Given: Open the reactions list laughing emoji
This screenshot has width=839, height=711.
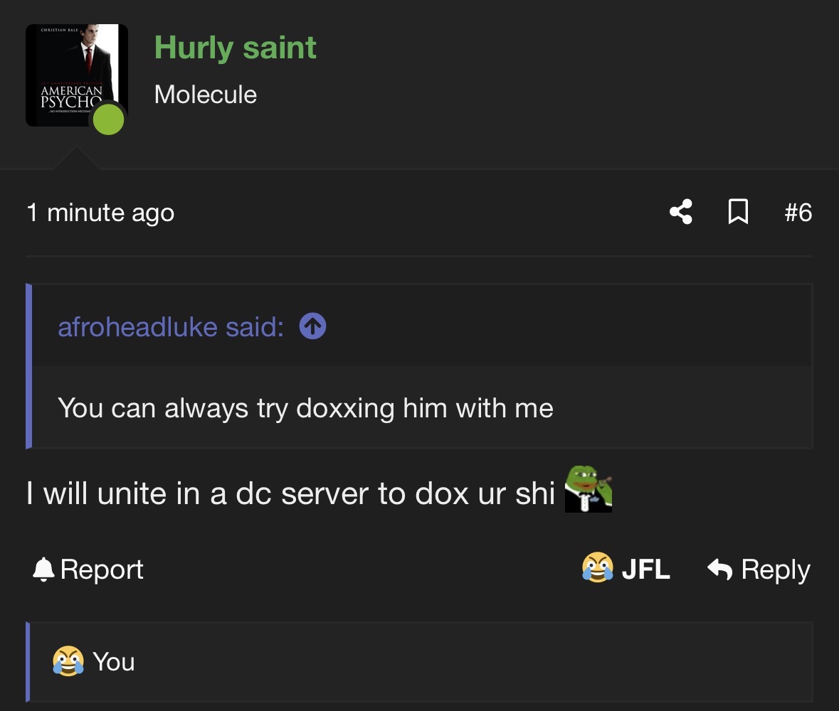Looking at the screenshot, I should click(x=68, y=661).
